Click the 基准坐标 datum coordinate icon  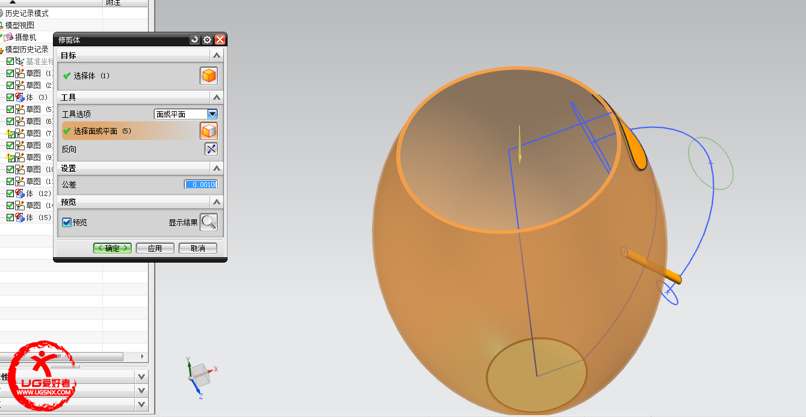pyautogui.click(x=19, y=61)
